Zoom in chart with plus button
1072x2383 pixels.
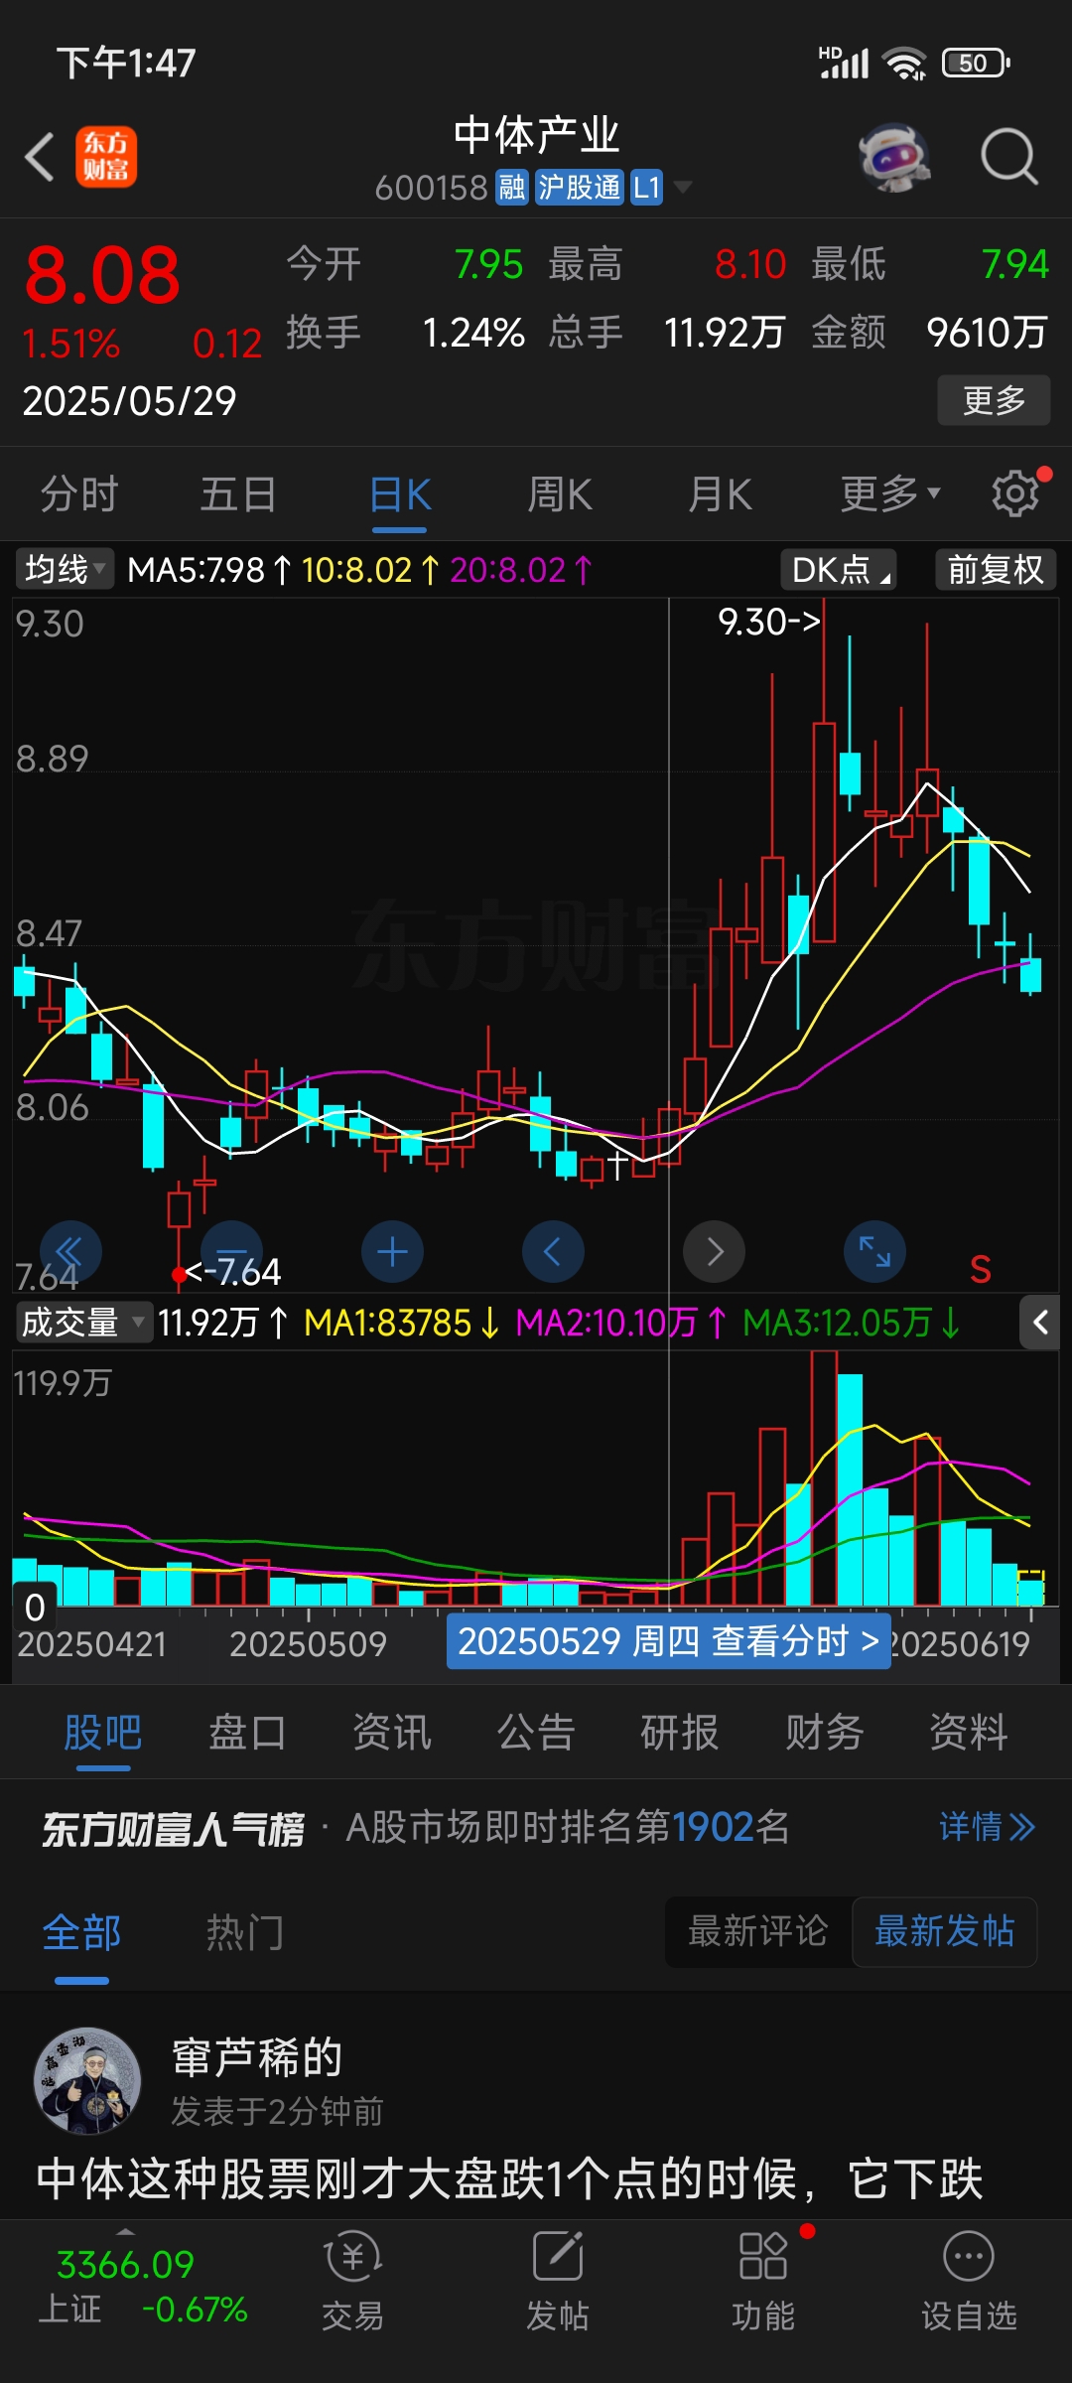pyautogui.click(x=392, y=1251)
